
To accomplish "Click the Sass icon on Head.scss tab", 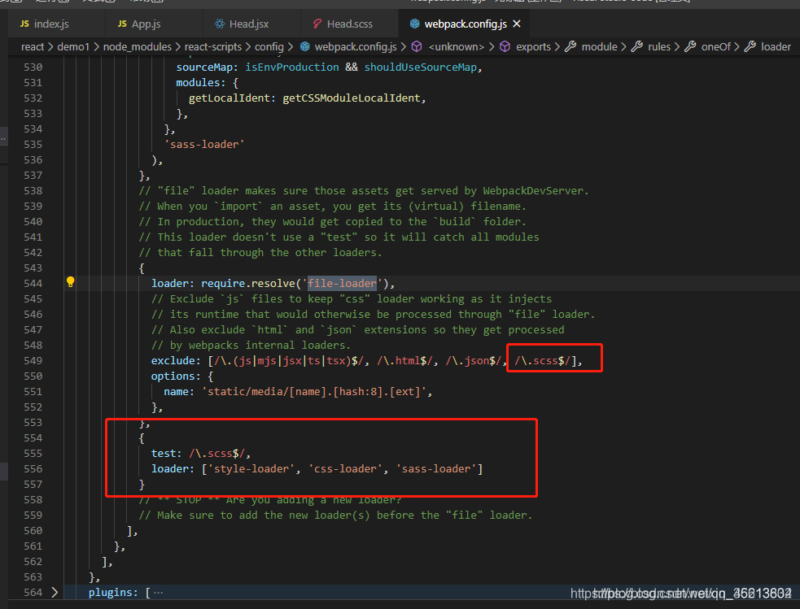I will coord(317,24).
